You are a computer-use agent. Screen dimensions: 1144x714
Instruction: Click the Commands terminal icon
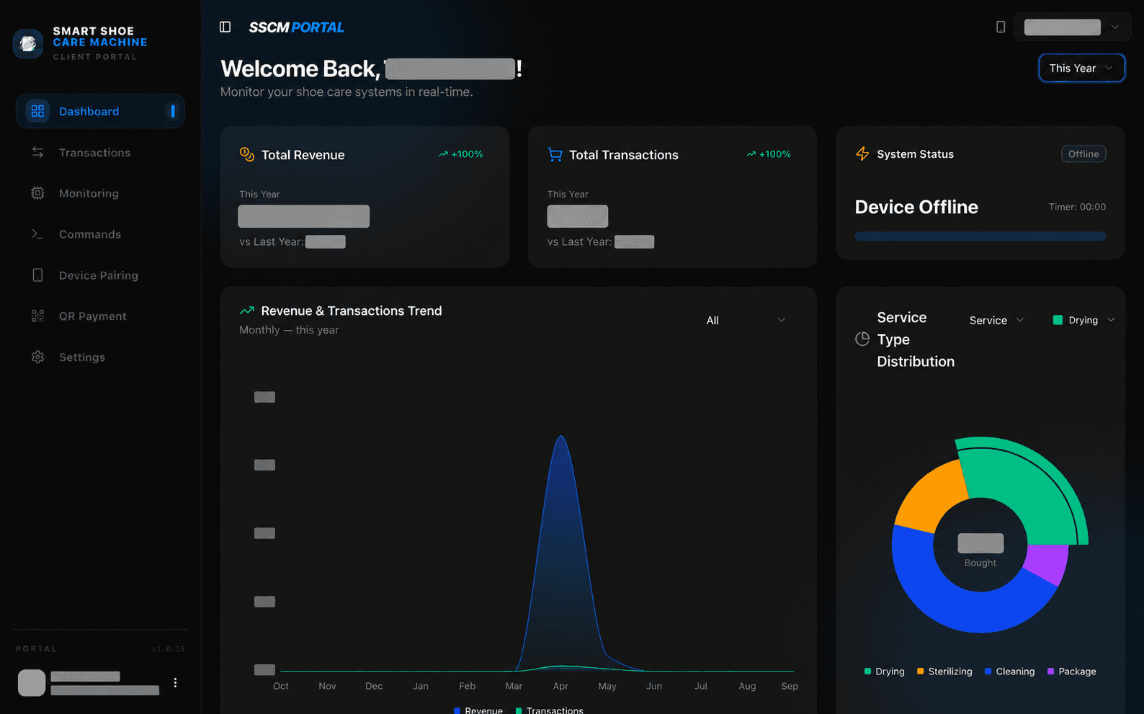click(37, 234)
